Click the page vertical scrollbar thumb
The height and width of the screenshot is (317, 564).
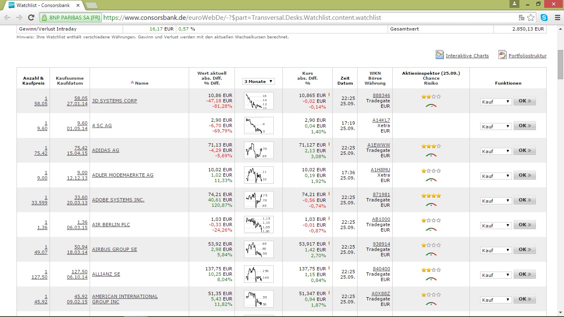(x=560, y=65)
